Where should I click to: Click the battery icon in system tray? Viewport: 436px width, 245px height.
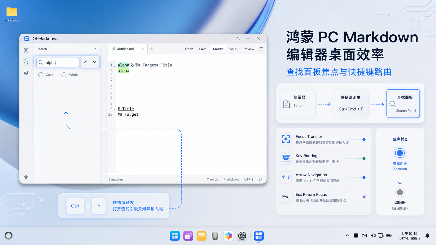click(x=389, y=236)
